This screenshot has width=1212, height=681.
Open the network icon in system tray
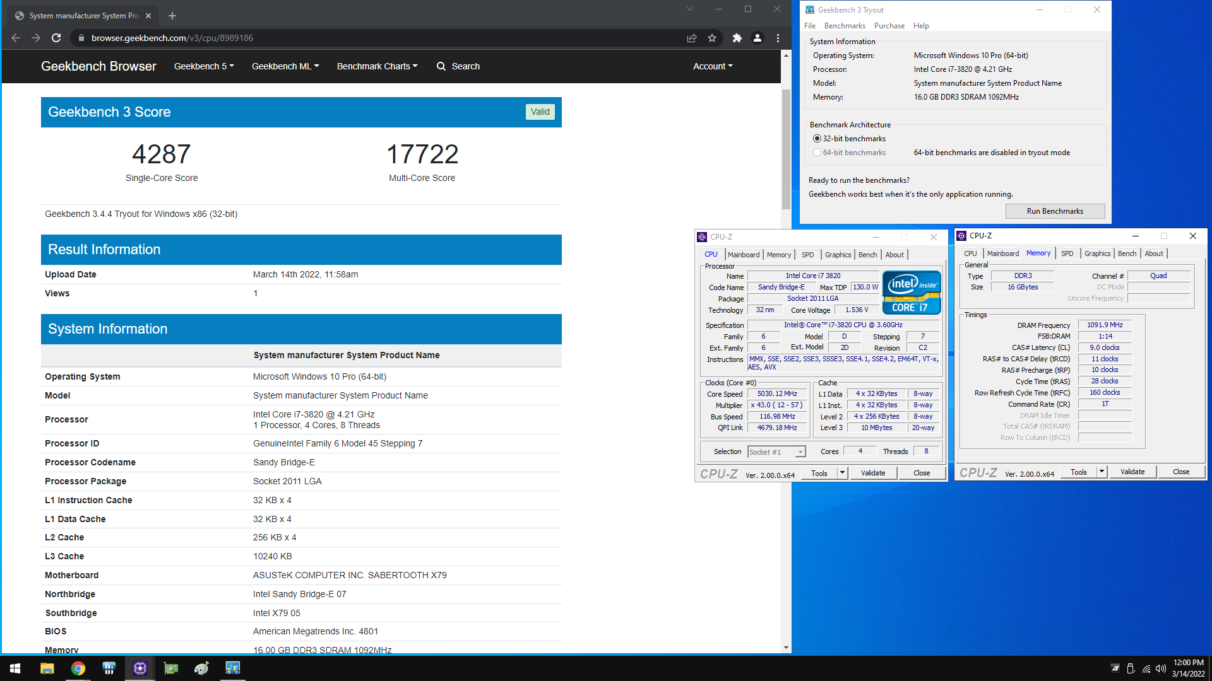pyautogui.click(x=1146, y=668)
